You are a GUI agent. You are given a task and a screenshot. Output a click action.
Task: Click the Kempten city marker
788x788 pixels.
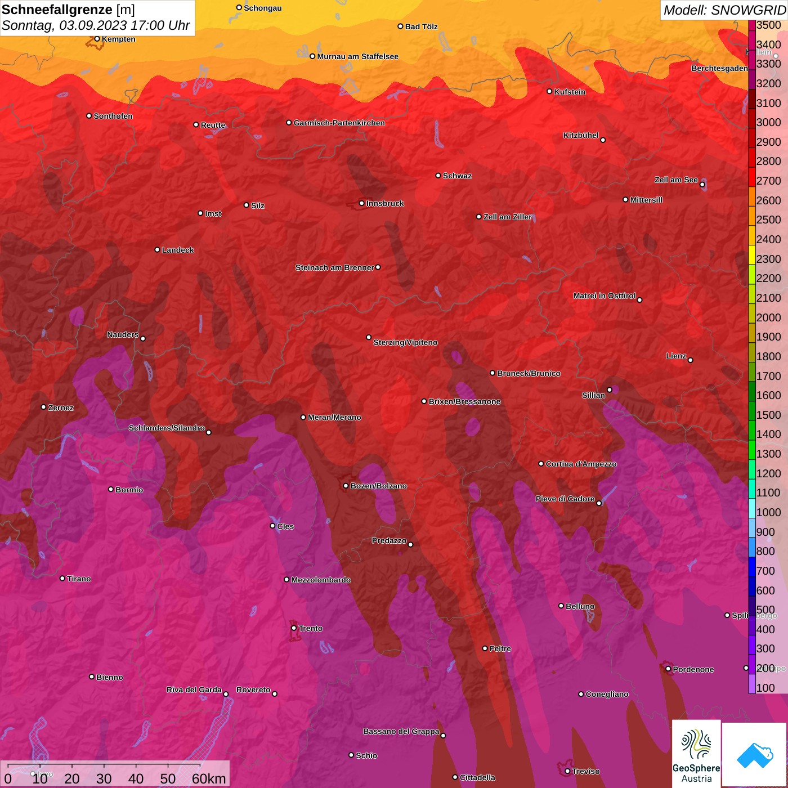(97, 39)
